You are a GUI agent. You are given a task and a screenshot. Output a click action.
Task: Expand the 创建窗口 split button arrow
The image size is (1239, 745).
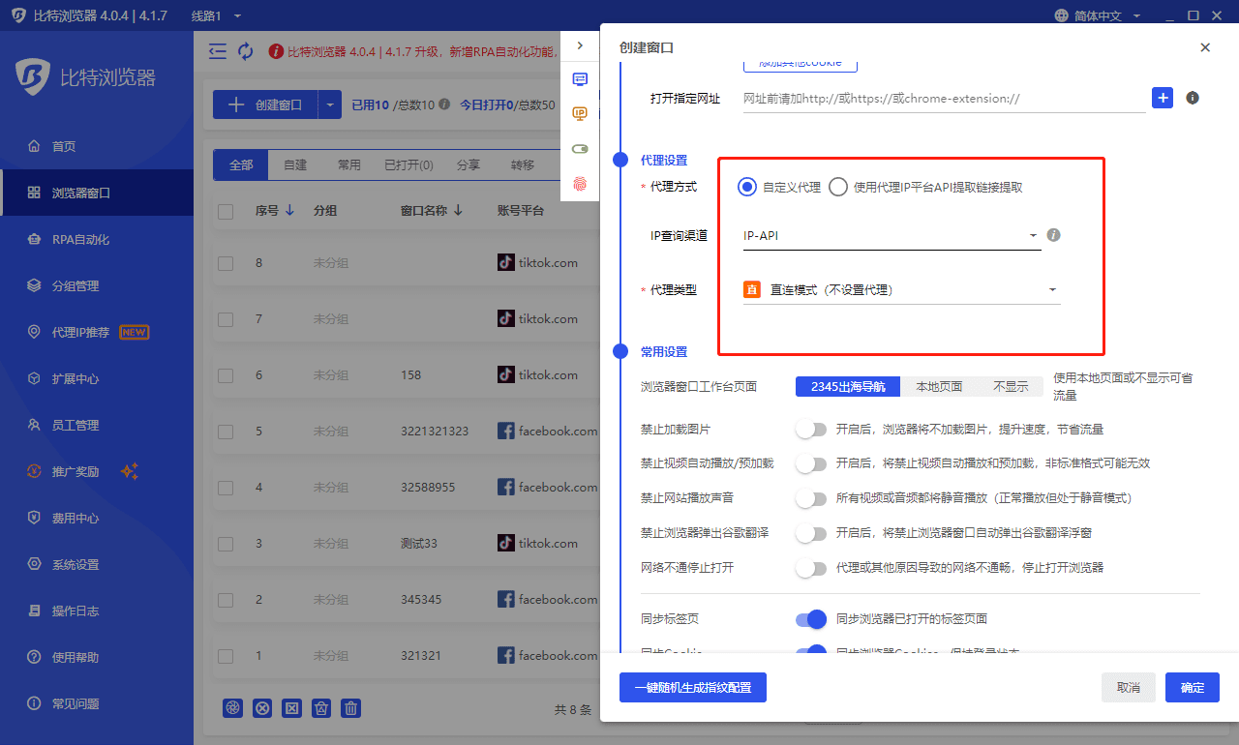330,104
